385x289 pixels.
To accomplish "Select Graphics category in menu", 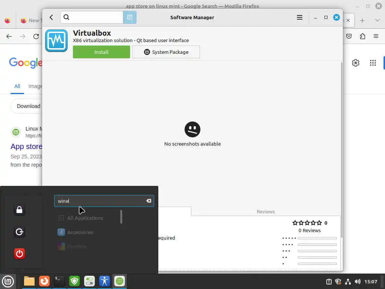I will click(77, 246).
